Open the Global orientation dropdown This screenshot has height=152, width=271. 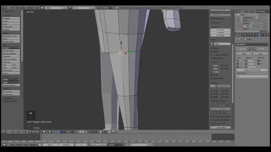[70, 132]
